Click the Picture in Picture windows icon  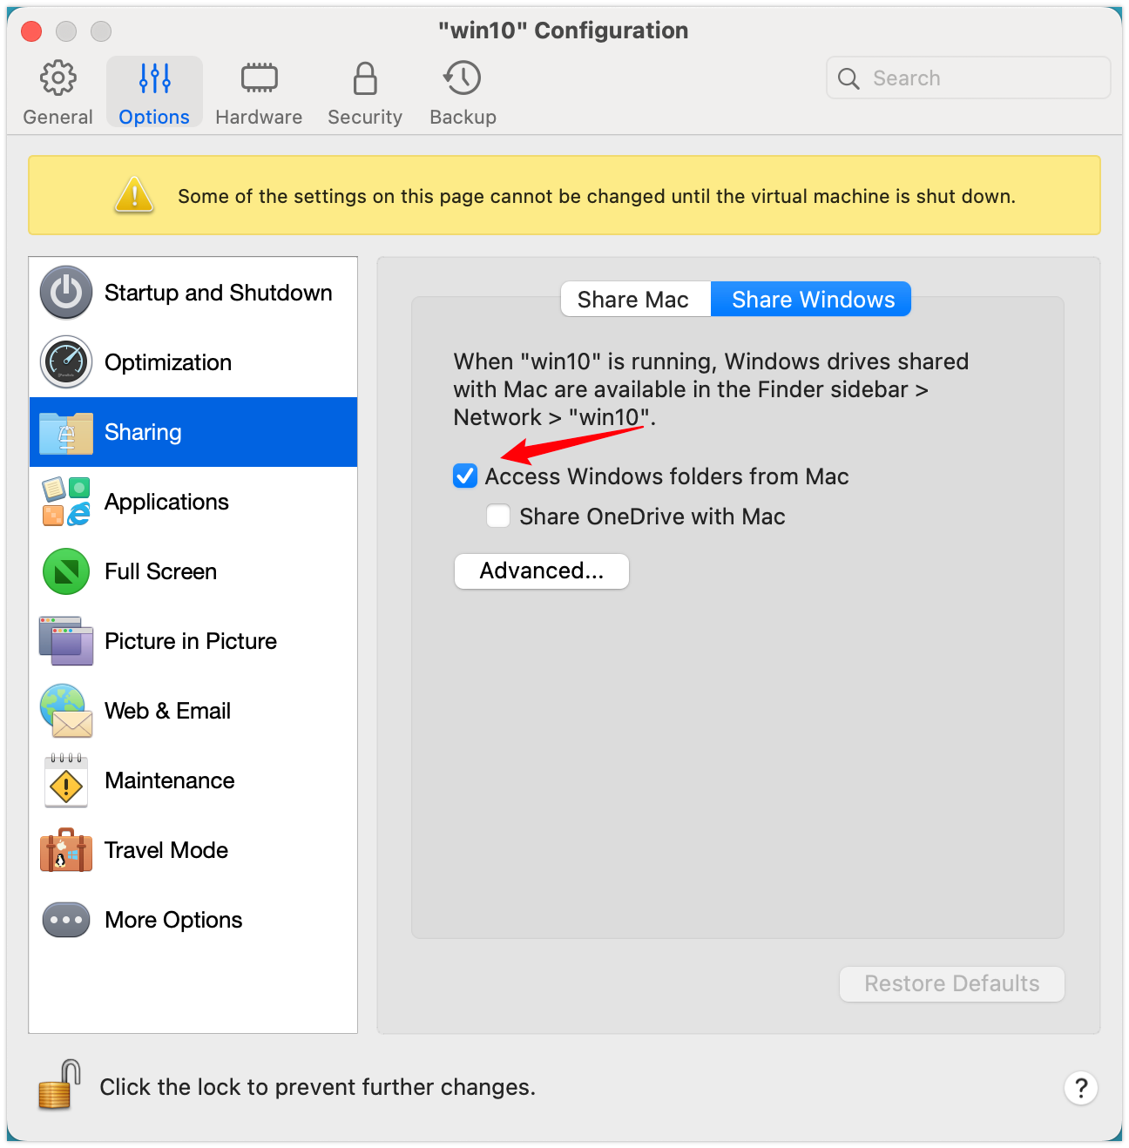click(x=66, y=641)
